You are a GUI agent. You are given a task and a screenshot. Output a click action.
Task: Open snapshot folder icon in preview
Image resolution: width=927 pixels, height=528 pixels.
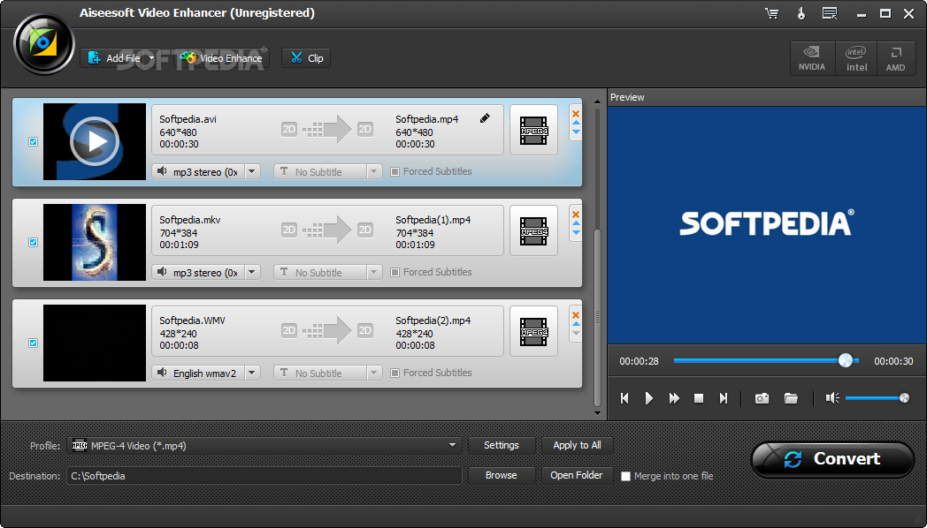[x=791, y=398]
